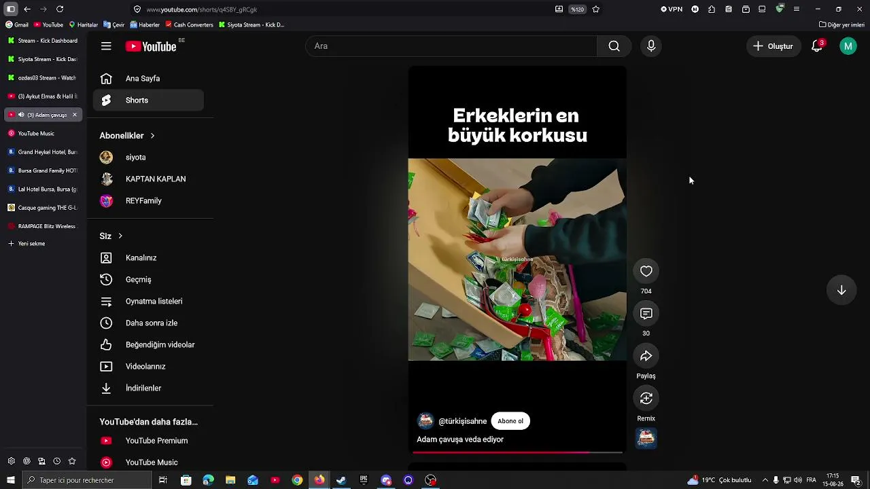The width and height of the screenshot is (870, 489).
Task: Open the @türkişisahne channel link
Action: (x=463, y=422)
